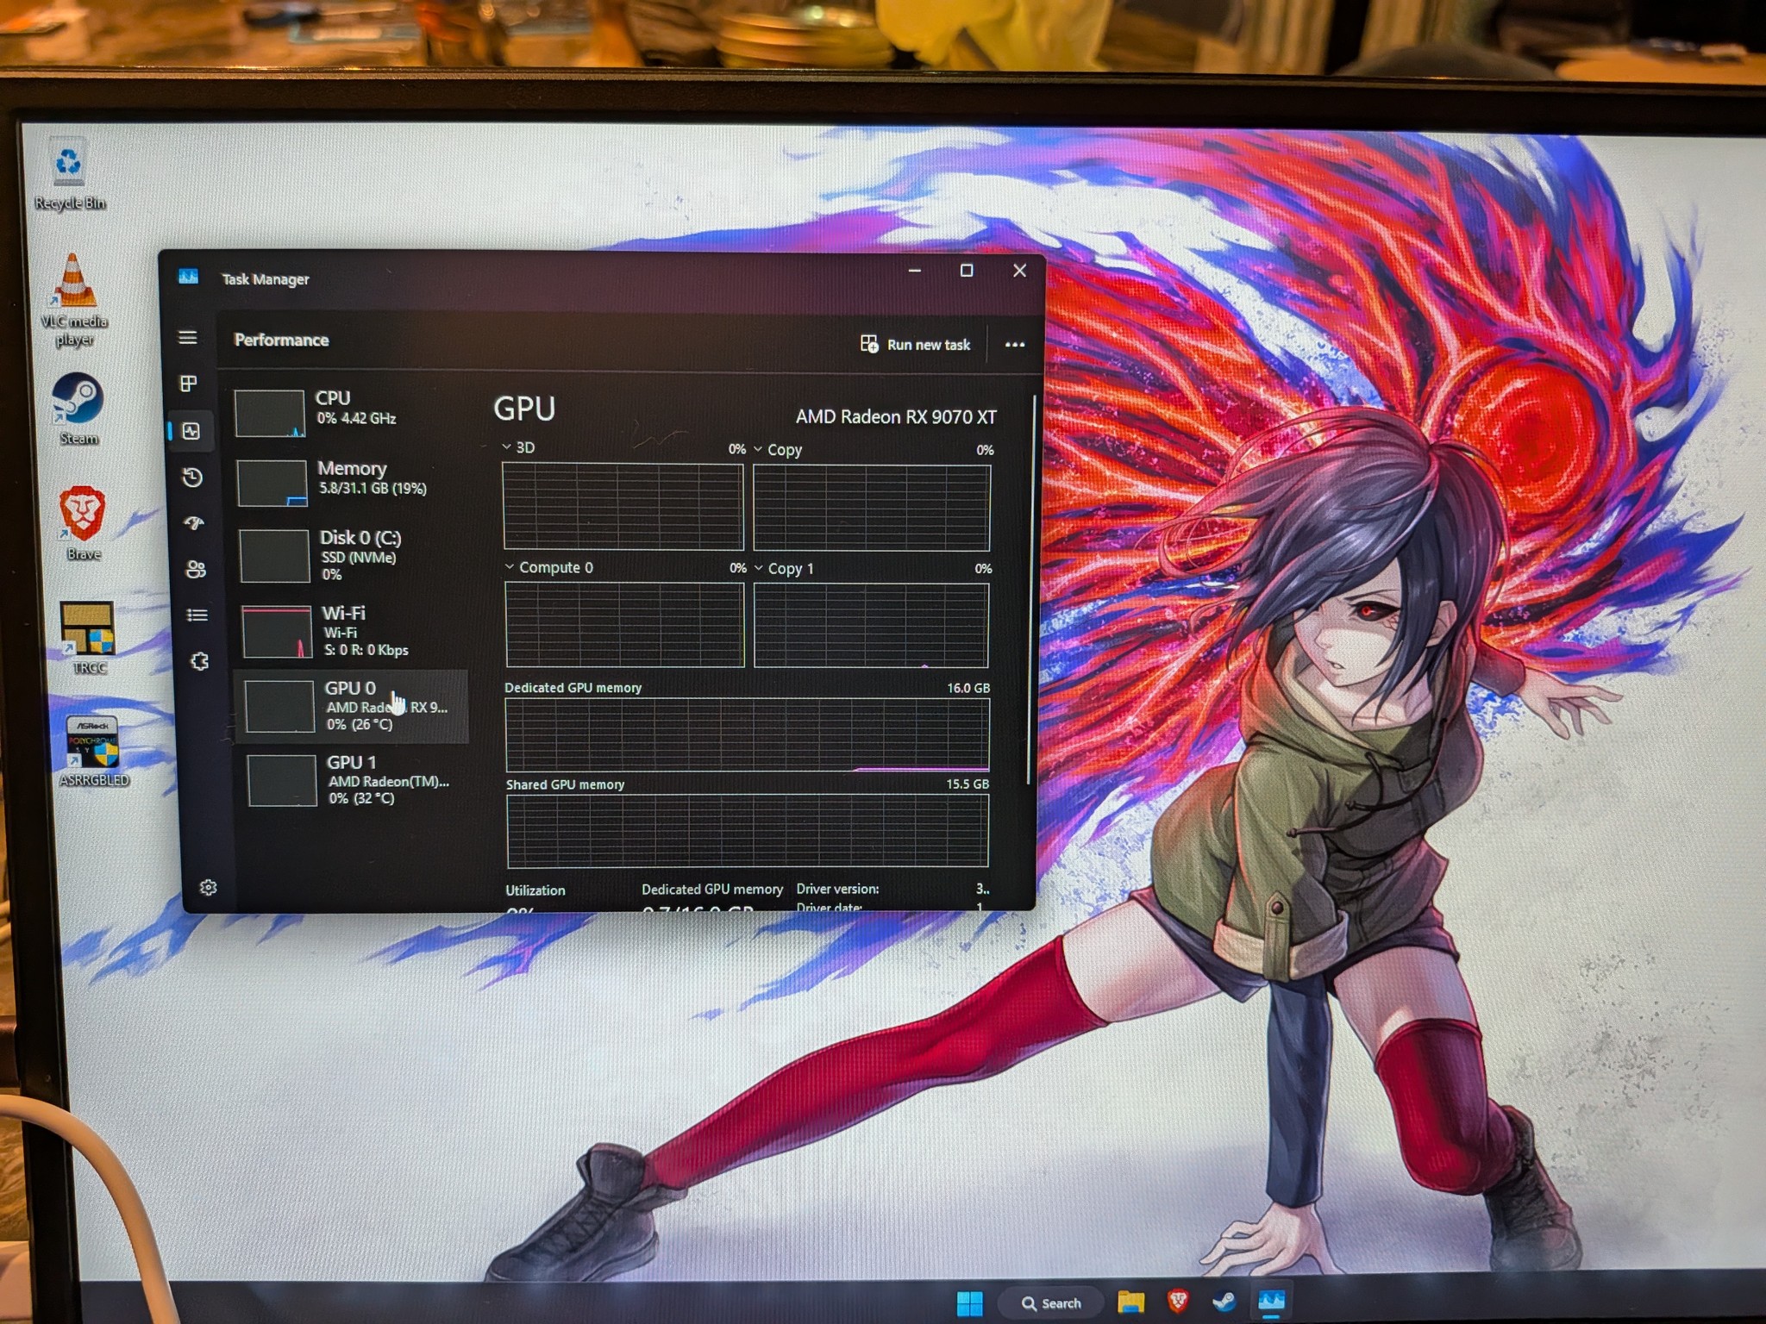Click the 3D utilization graph
This screenshot has width=1766, height=1324.
(x=623, y=507)
